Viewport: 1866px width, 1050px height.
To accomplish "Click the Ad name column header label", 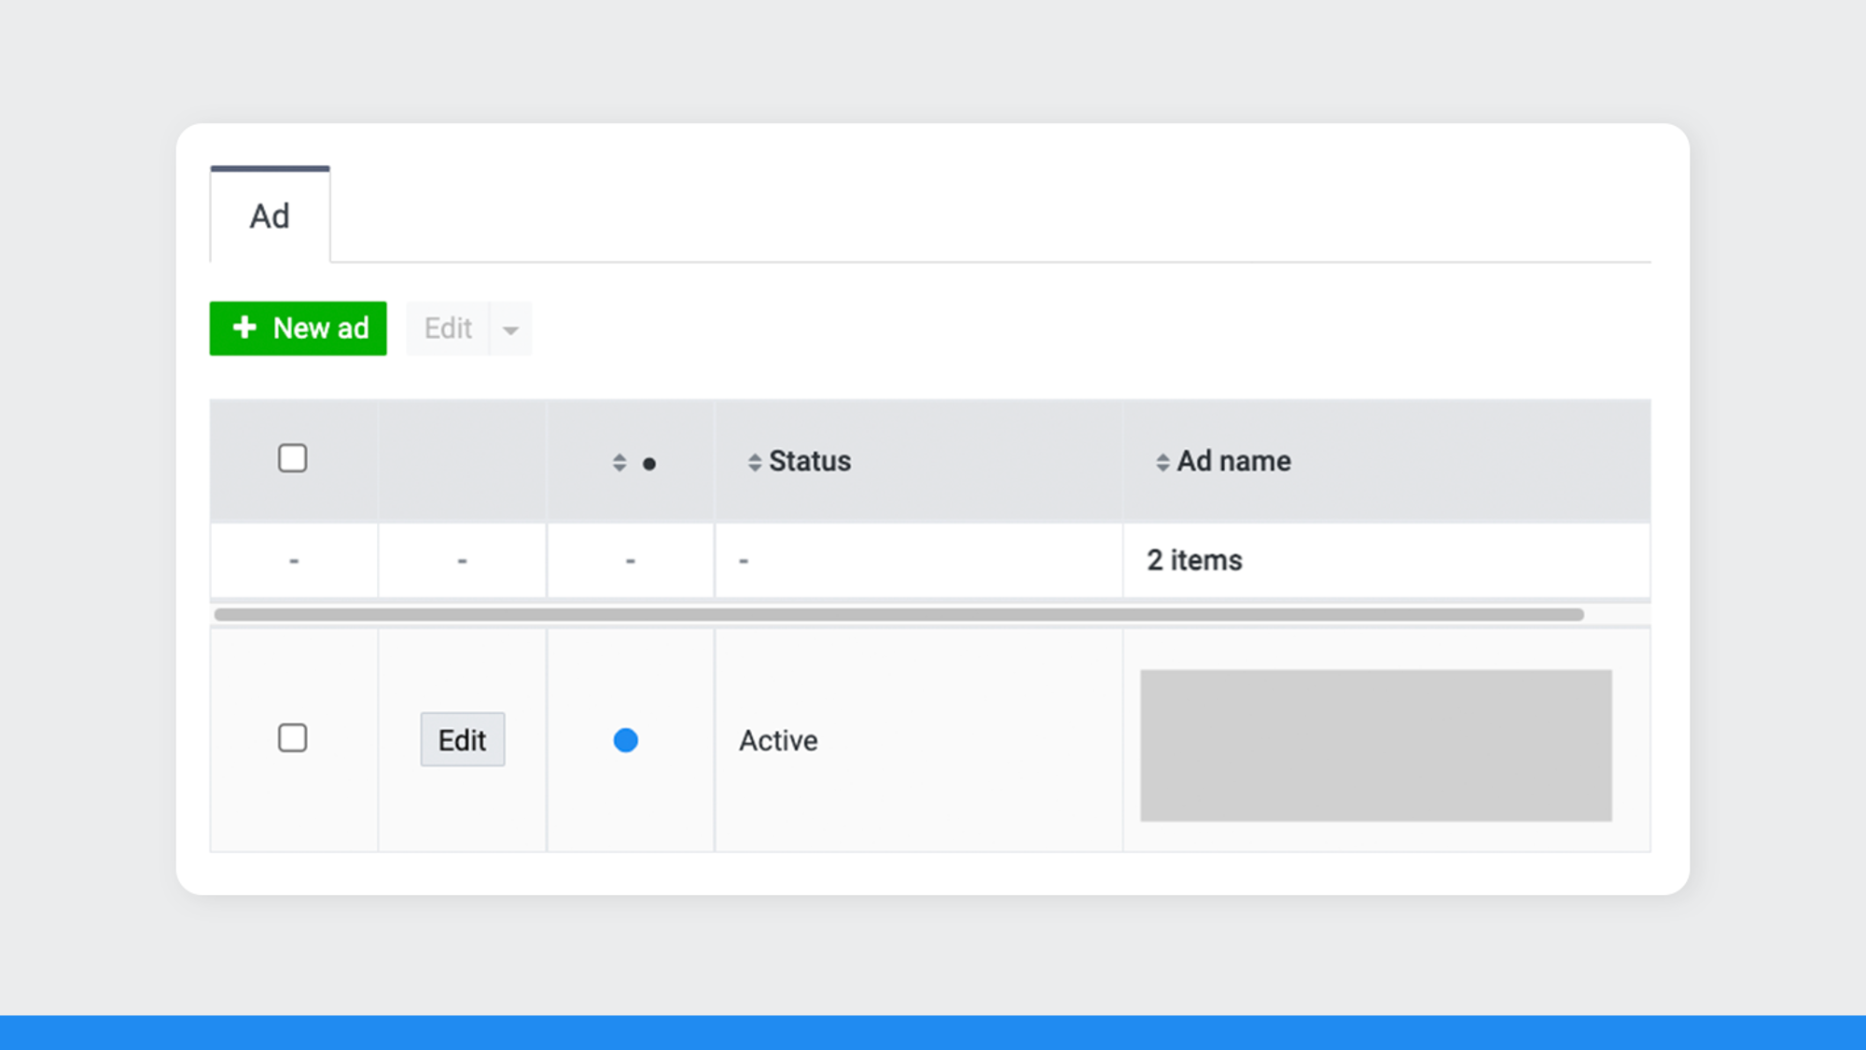I will pos(1233,461).
